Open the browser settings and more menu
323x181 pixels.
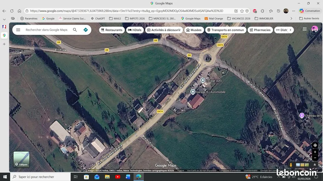(294, 11)
